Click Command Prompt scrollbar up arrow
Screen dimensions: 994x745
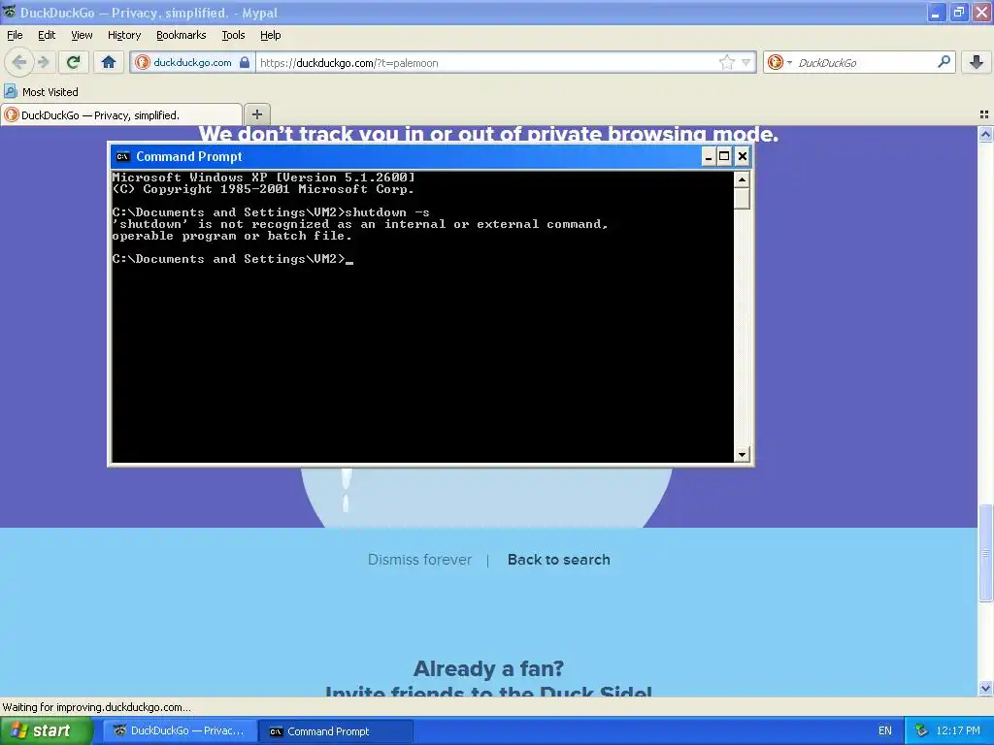(x=742, y=179)
